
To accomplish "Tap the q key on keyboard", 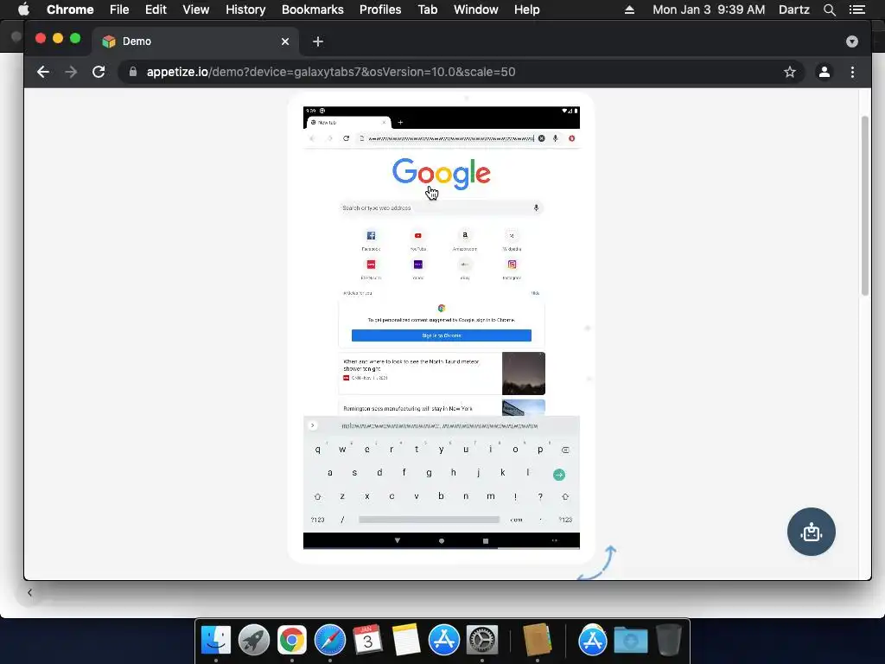I will 317,450.
